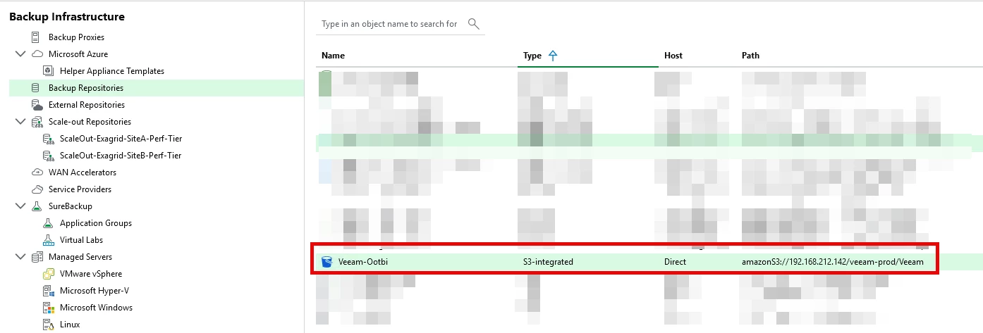Click the Virtual Labs icon
Screen dimensions: 983x333
(x=49, y=240)
